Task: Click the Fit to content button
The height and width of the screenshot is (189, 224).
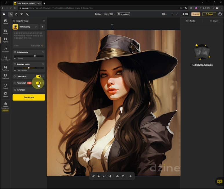Action: [123, 14]
